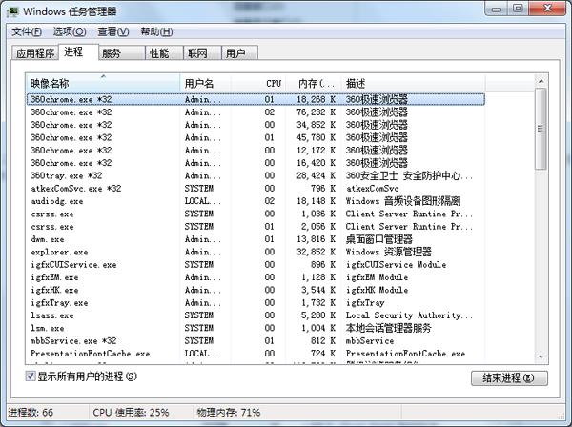Screen dimensions: 572x427
Task: Select the dwm.exe process
Action: 255,239
